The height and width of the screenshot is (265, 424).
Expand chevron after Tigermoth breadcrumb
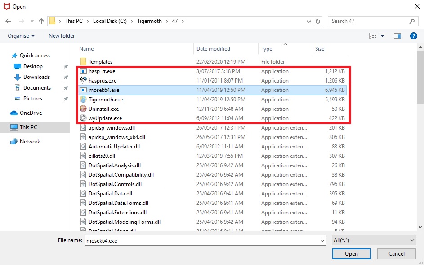[166, 21]
